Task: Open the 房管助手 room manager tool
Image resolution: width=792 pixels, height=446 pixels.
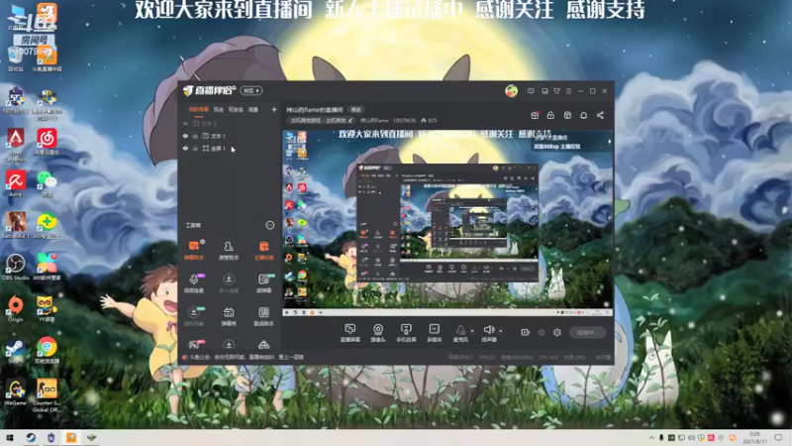Action: click(229, 250)
